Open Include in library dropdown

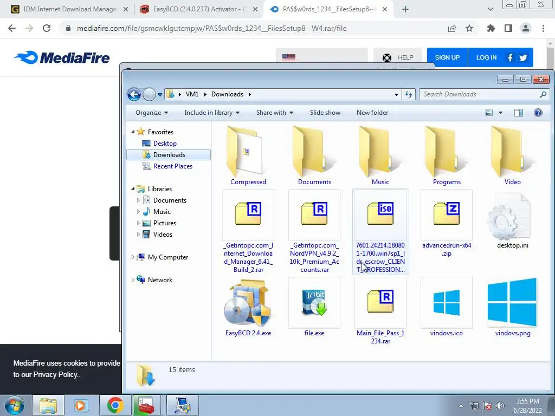tap(212, 113)
